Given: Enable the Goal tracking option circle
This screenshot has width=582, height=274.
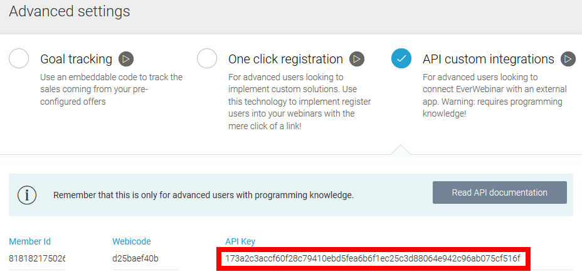Looking at the screenshot, I should pos(19,58).
